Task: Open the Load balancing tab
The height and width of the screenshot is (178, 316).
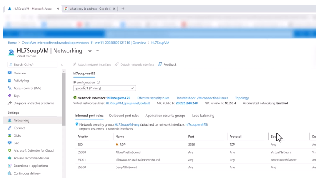Action: pyautogui.click(x=203, y=116)
